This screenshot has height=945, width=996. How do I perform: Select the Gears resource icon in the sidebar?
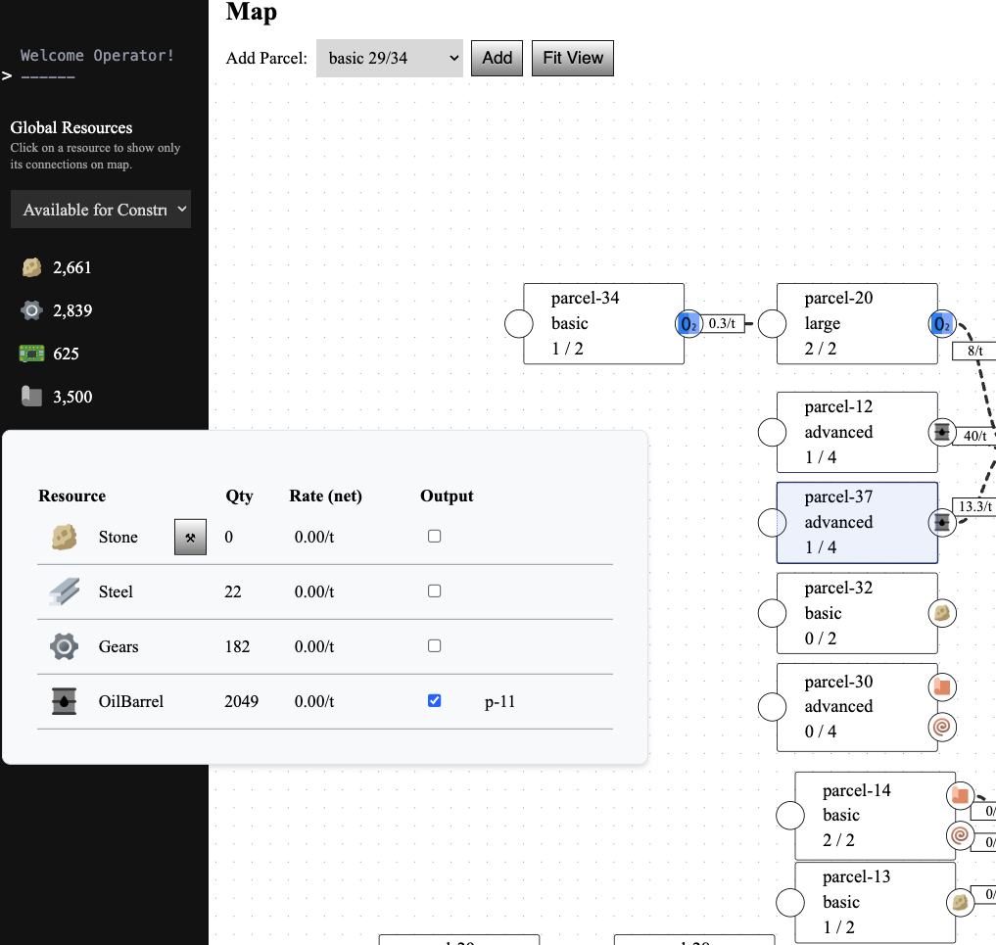31,309
